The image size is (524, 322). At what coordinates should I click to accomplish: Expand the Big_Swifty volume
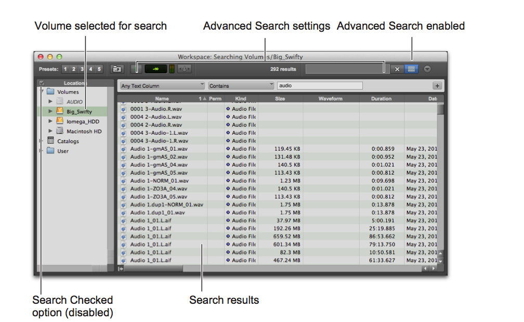50,111
